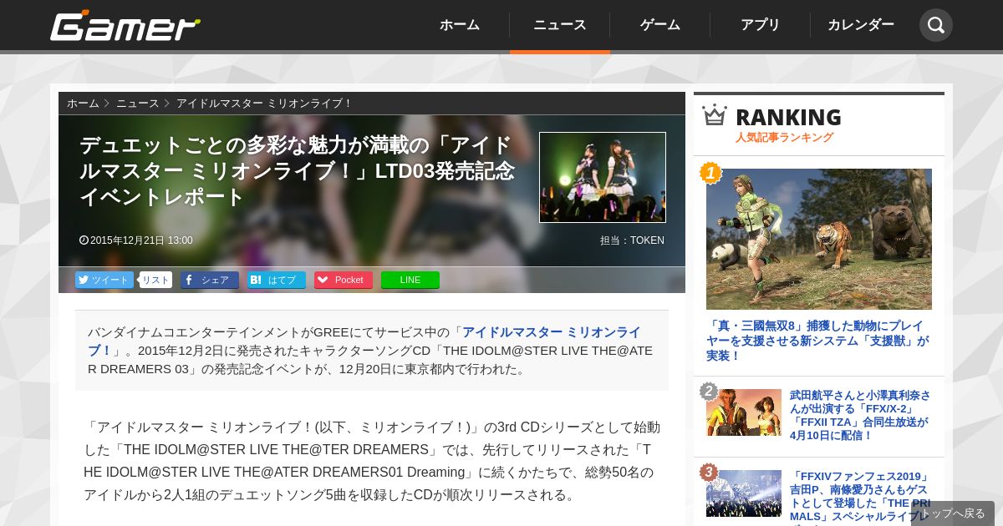Share via the Twitter ツイート button
The height and width of the screenshot is (526, 1003).
[104, 280]
